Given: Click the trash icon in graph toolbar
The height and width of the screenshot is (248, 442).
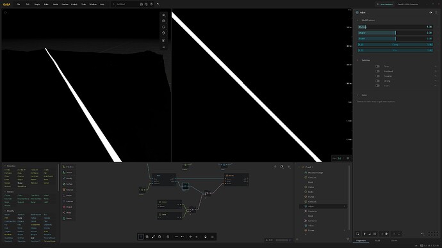Looking at the screenshot, I should point(168,236).
